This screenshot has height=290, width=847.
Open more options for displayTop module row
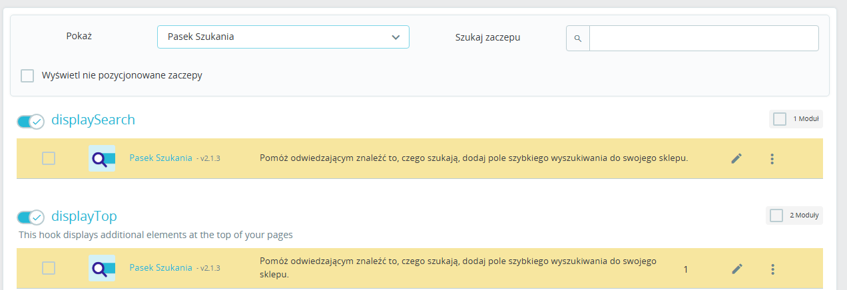click(x=772, y=269)
